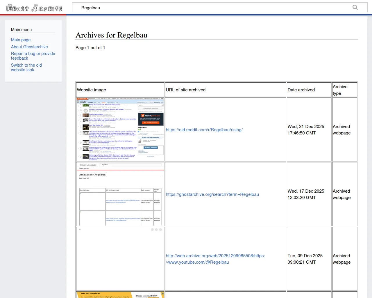This screenshot has height=298, width=372.
Task: Click the Ghost Archive logo
Action: (x=34, y=8)
